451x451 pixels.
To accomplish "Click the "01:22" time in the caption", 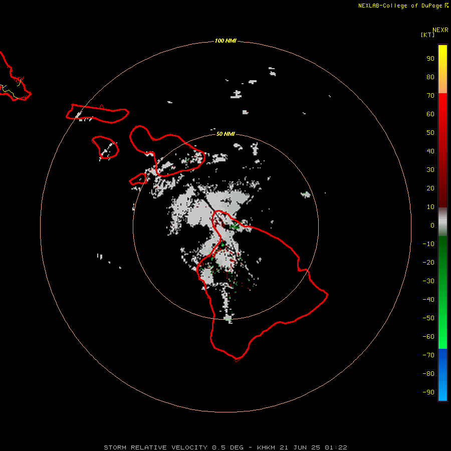I will tap(336, 447).
